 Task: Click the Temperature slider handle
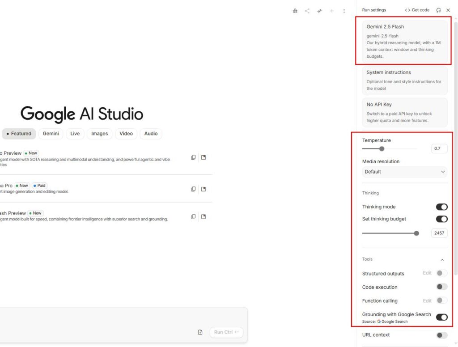[x=382, y=148]
